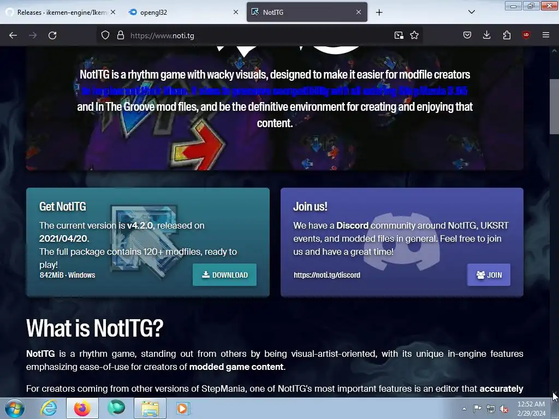Select the NotITG tab
Image resolution: width=559 pixels, height=419 pixels.
coord(307,12)
